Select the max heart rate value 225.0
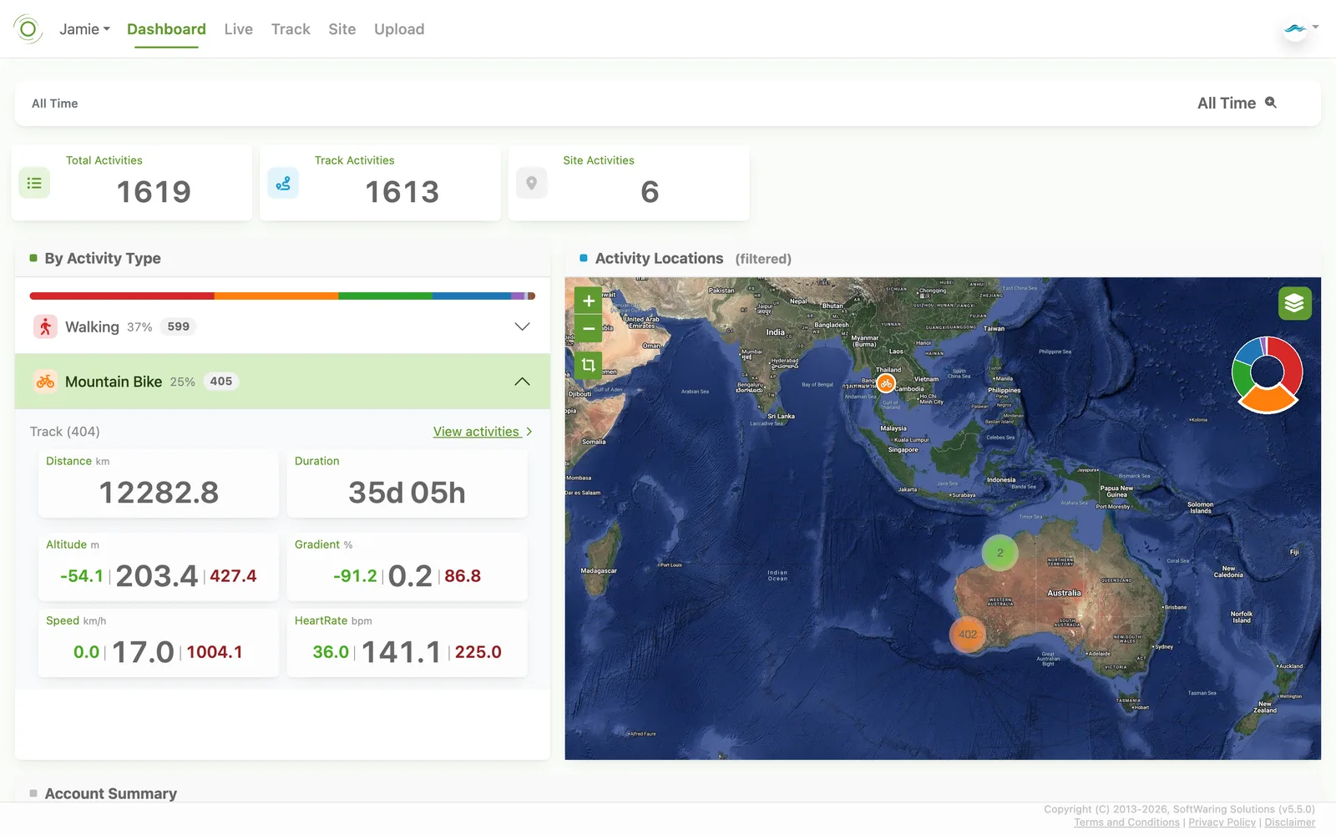The image size is (1336, 835). point(478,652)
